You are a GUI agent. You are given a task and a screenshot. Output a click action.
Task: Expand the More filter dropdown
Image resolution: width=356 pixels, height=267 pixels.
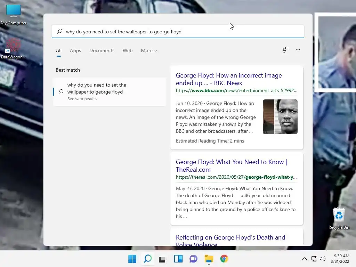149,50
